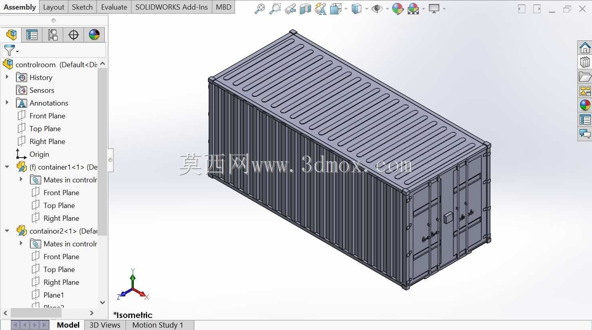Image resolution: width=592 pixels, height=330 pixels.
Task: Expand Mates under containor2<1>
Action: coord(21,244)
